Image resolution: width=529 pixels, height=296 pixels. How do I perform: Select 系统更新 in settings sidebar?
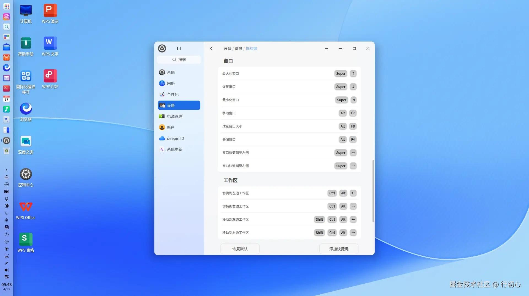179,149
